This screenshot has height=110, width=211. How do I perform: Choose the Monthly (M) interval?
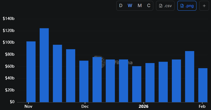click(x=140, y=6)
